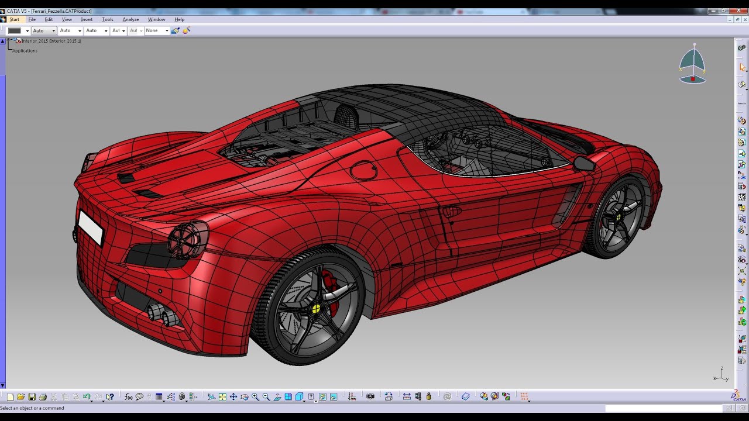Click Fit All In icon
The image size is (749, 421).
coord(222,396)
